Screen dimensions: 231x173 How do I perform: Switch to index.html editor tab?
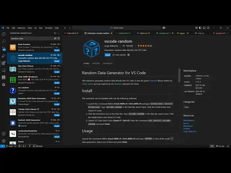pos(71,33)
